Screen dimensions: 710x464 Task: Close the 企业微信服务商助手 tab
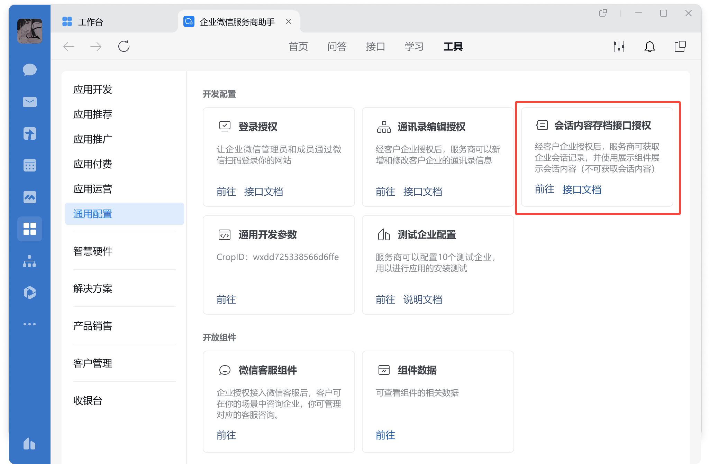pyautogui.click(x=289, y=22)
